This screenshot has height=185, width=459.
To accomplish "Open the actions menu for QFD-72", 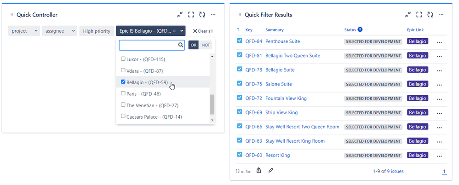I will [439, 98].
